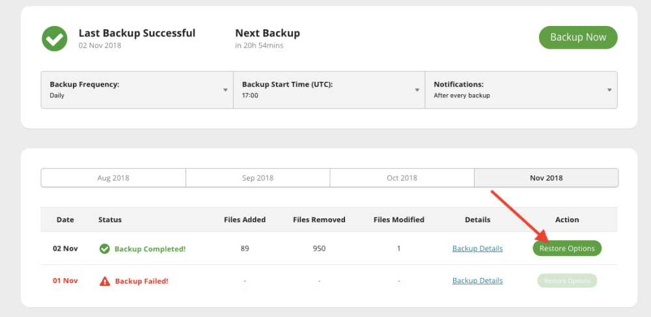
Task: Click the Backup Completed green check icon
Action: 104,249
